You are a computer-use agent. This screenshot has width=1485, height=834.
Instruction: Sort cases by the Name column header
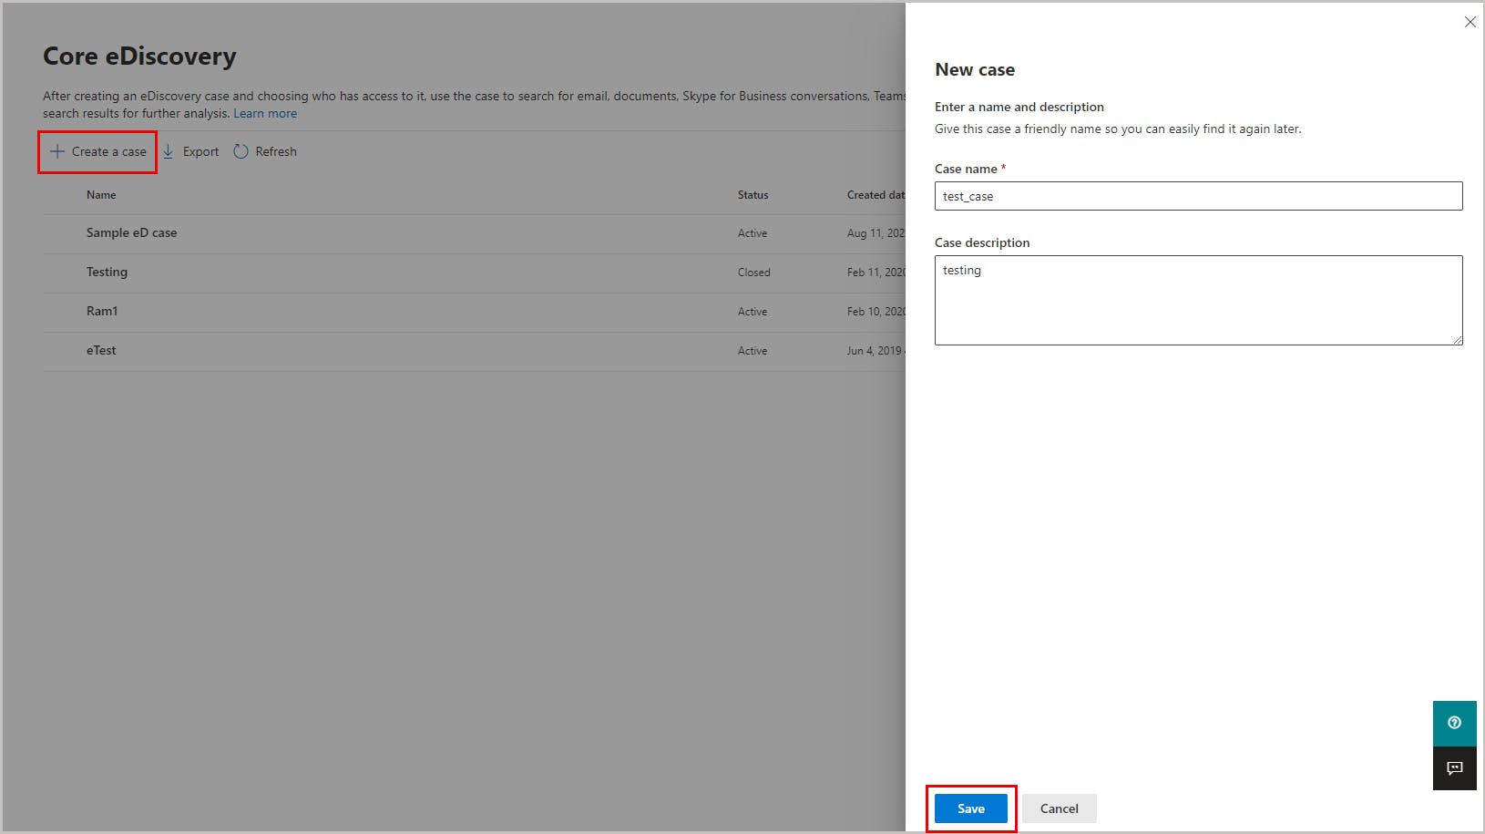click(x=101, y=195)
